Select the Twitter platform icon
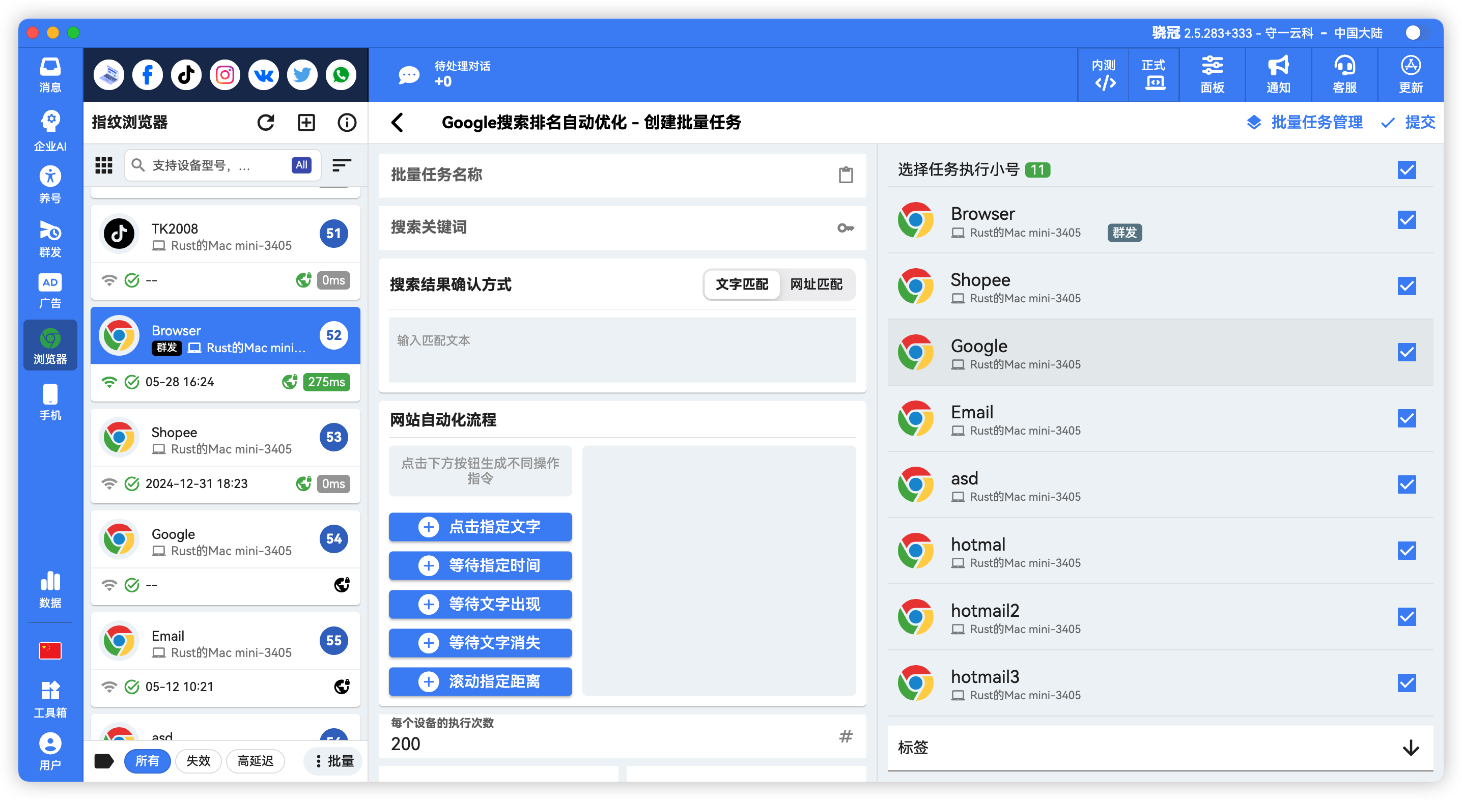The width and height of the screenshot is (1462, 800). [302, 74]
